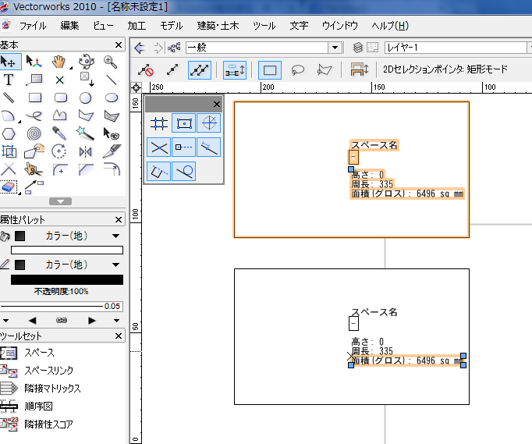The height and width of the screenshot is (444, 532).
Task: Toggle Snap to Object constraint
Action: (x=184, y=123)
